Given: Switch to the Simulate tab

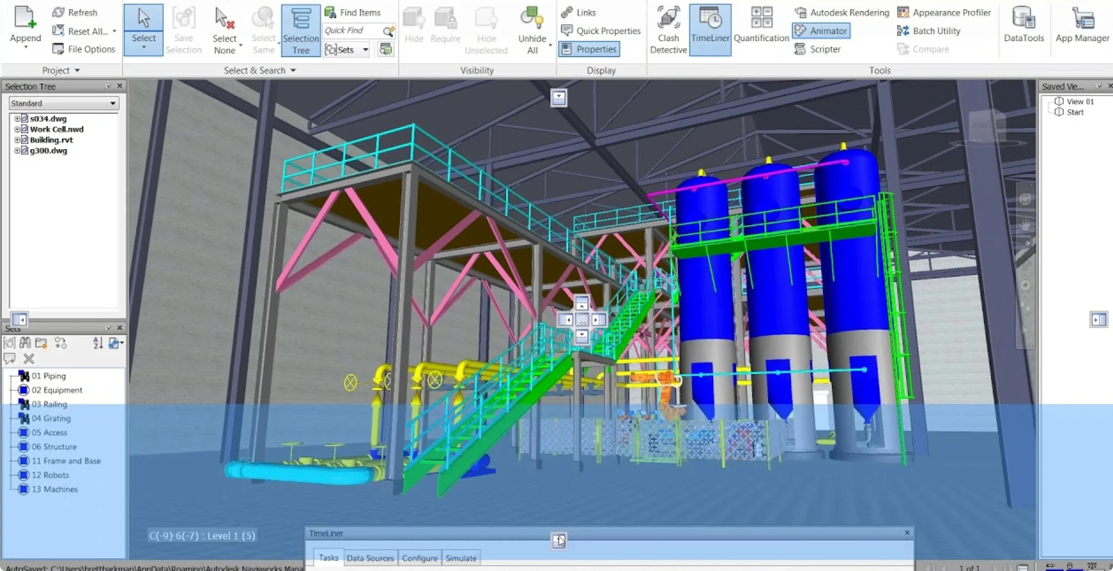Looking at the screenshot, I should click(461, 558).
